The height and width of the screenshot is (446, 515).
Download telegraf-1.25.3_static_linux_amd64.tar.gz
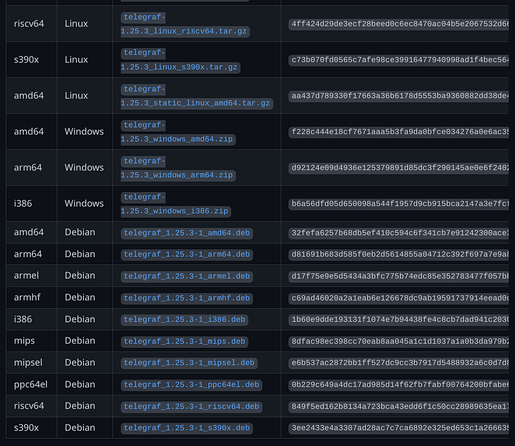196,96
